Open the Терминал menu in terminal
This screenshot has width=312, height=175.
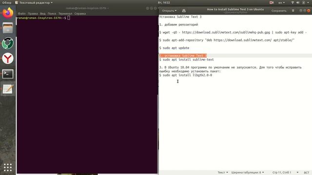[65, 14]
